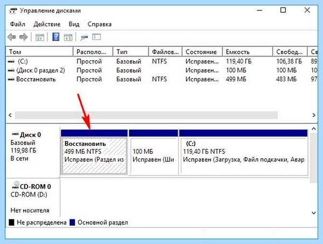Click the action pane toggle icon
Image resolution: width=323 pixels, height=244 pixels.
tap(68, 38)
